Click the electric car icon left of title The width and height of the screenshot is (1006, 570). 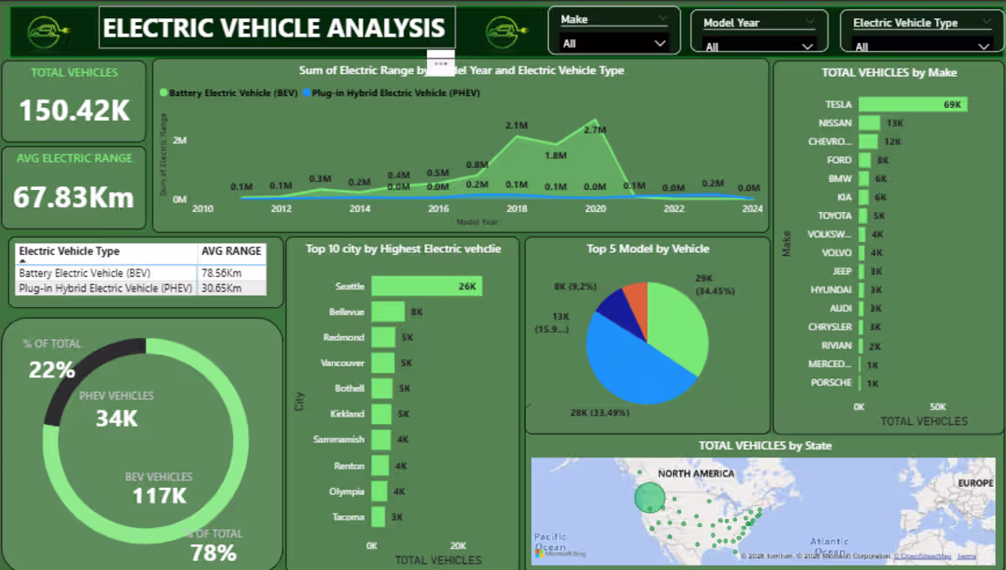click(x=48, y=32)
